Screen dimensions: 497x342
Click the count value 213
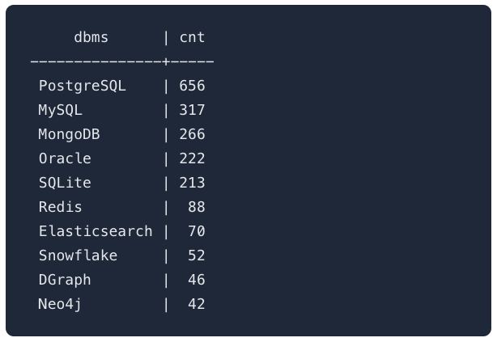coord(192,183)
